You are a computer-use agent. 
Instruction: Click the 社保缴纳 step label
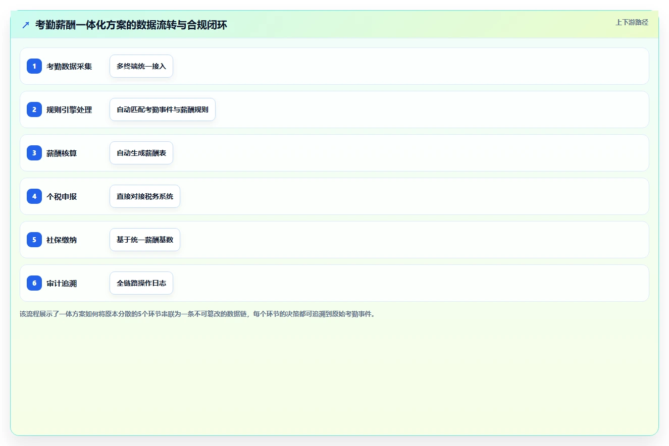point(62,240)
